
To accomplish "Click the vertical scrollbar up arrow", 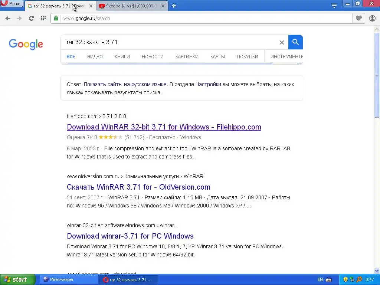I will 377,29.
